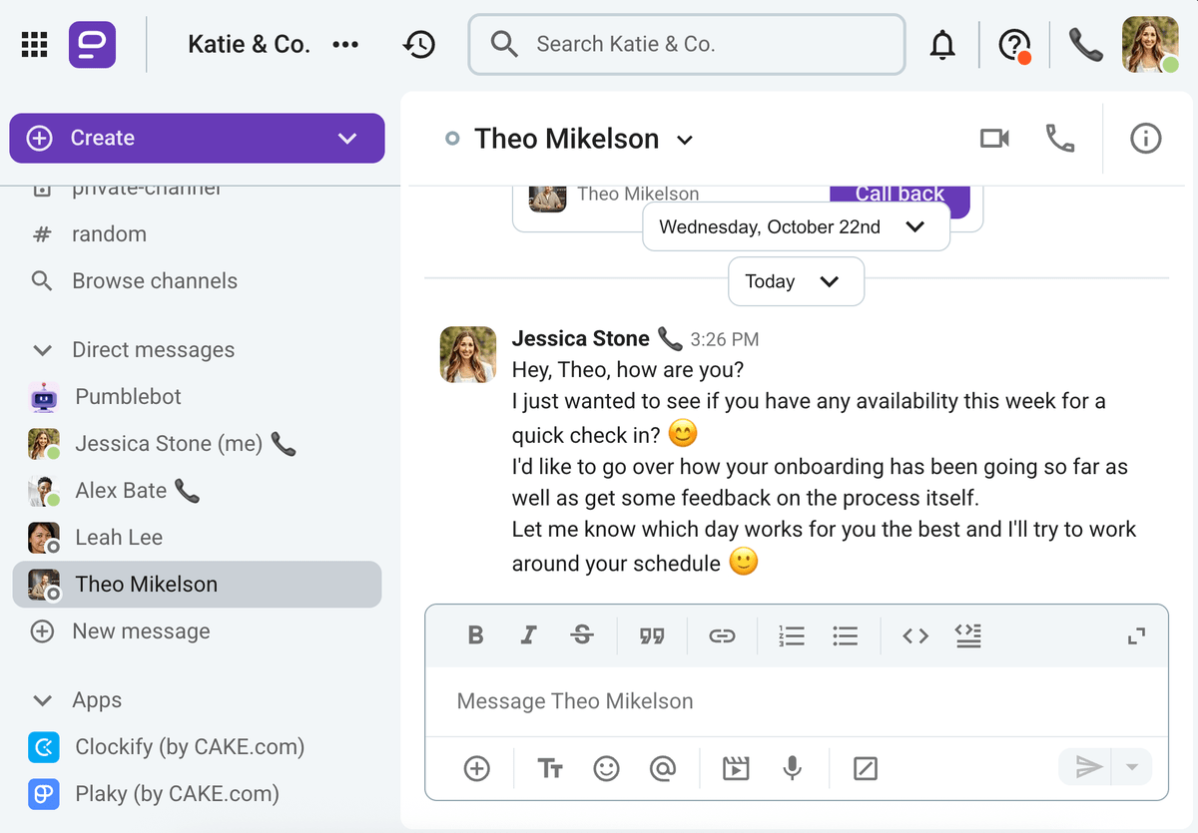This screenshot has height=833, width=1198.
Task: Record a voice message
Action: 792,768
